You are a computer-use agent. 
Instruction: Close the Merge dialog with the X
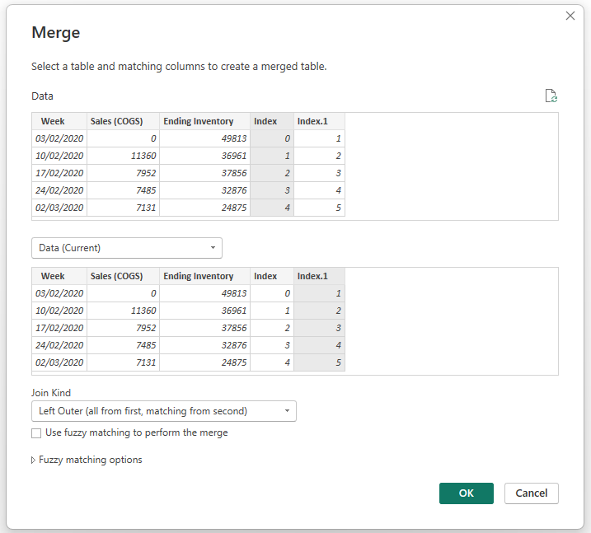(570, 16)
